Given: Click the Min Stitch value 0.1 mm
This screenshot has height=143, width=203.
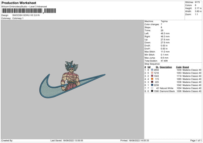Looking at the screenshot, I should [164, 55].
